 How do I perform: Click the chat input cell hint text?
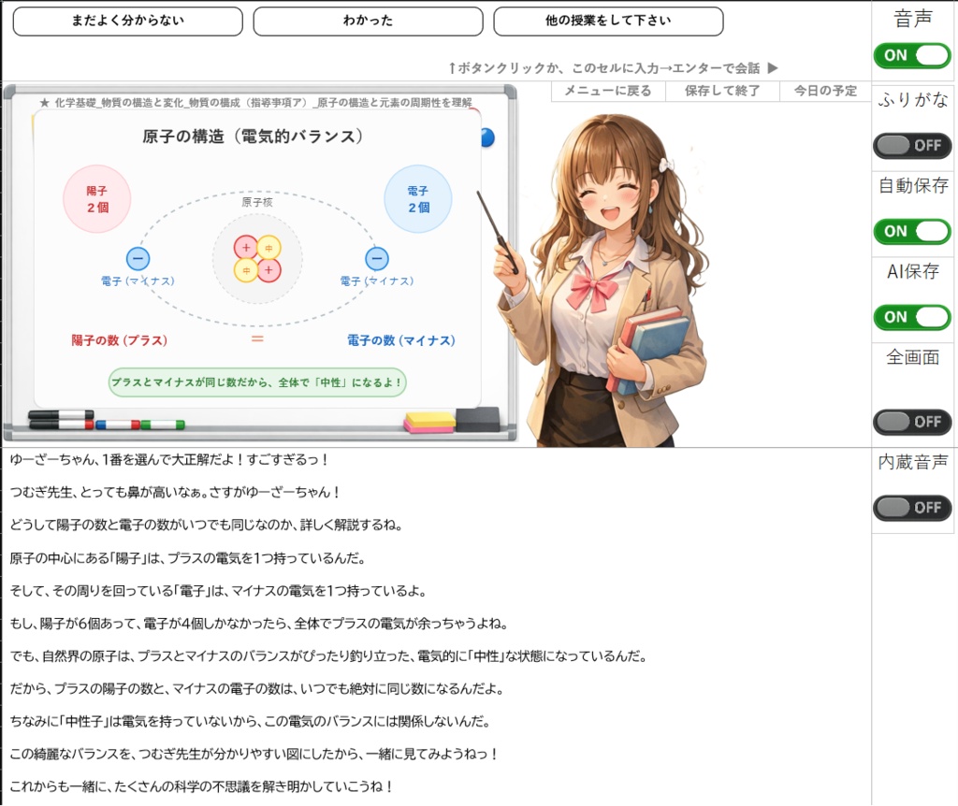pos(604,68)
